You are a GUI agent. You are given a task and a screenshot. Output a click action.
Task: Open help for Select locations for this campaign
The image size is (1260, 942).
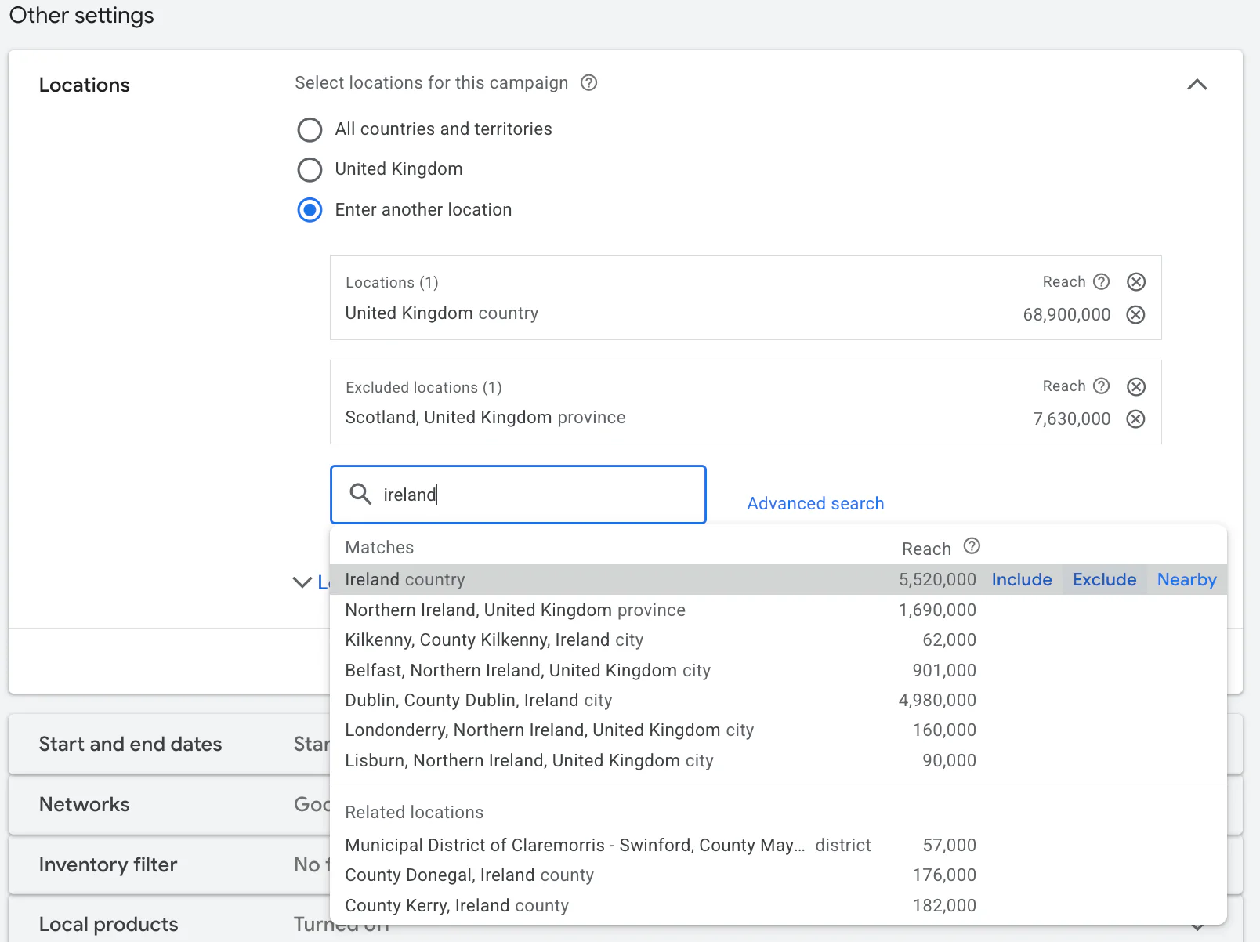(588, 82)
